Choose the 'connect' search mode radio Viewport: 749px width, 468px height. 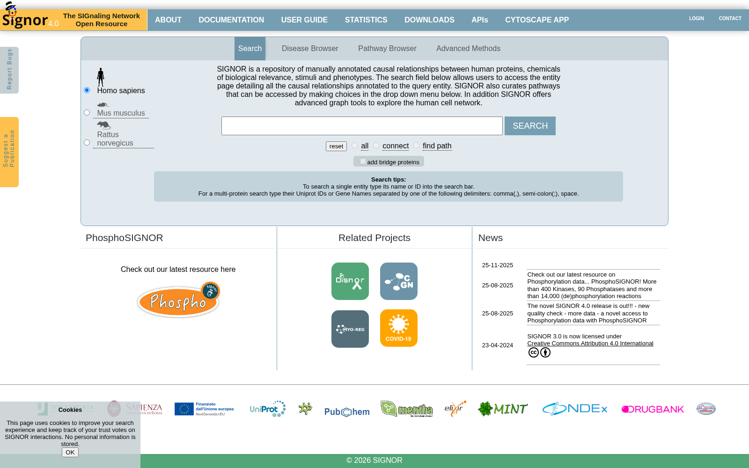[376, 146]
